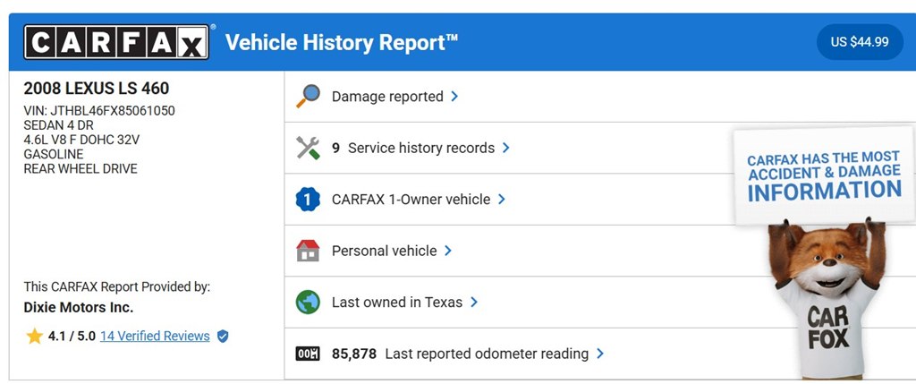916x384 pixels.
Task: Click the Car Fox mascot image
Action: click(x=829, y=298)
